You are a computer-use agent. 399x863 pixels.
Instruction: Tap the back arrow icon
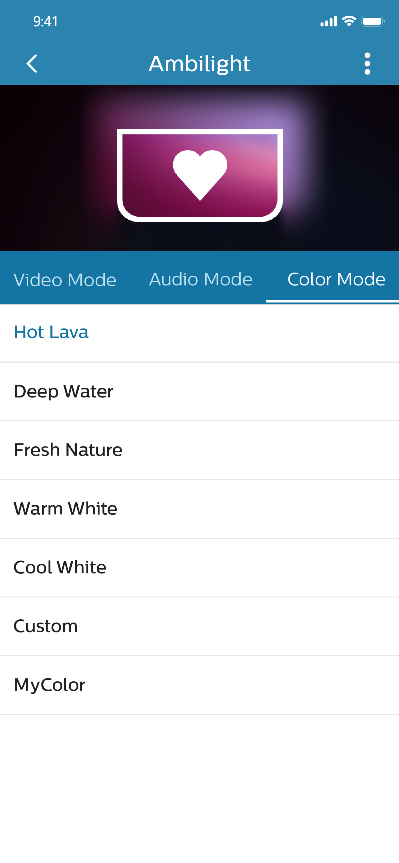32,64
